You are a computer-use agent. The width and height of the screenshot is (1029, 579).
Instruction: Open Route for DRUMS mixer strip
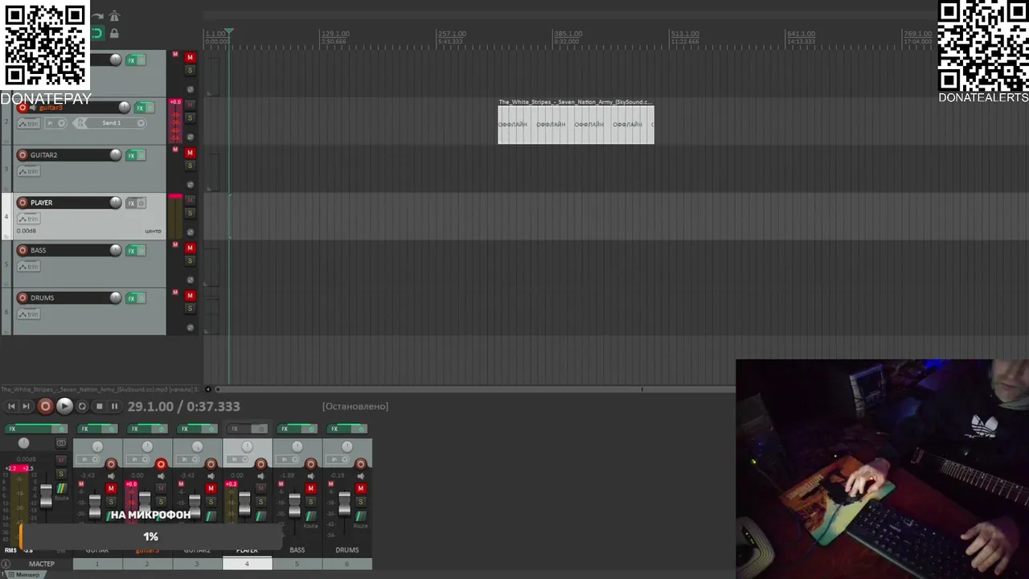360,518
